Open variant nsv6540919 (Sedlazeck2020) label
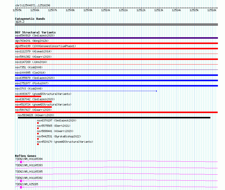The image size is (225, 190). (35, 35)
